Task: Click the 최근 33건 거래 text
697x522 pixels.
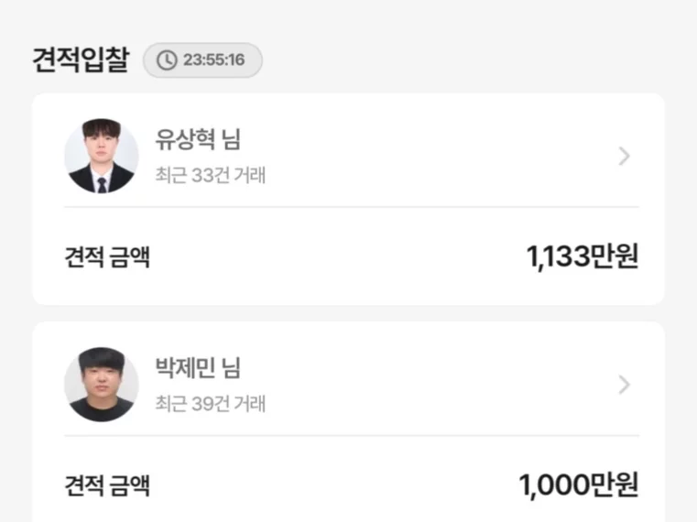Action: (210, 174)
